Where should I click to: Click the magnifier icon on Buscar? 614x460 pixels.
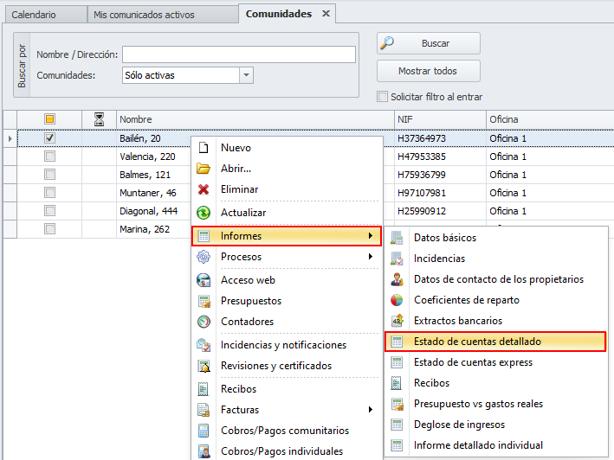pos(387,42)
